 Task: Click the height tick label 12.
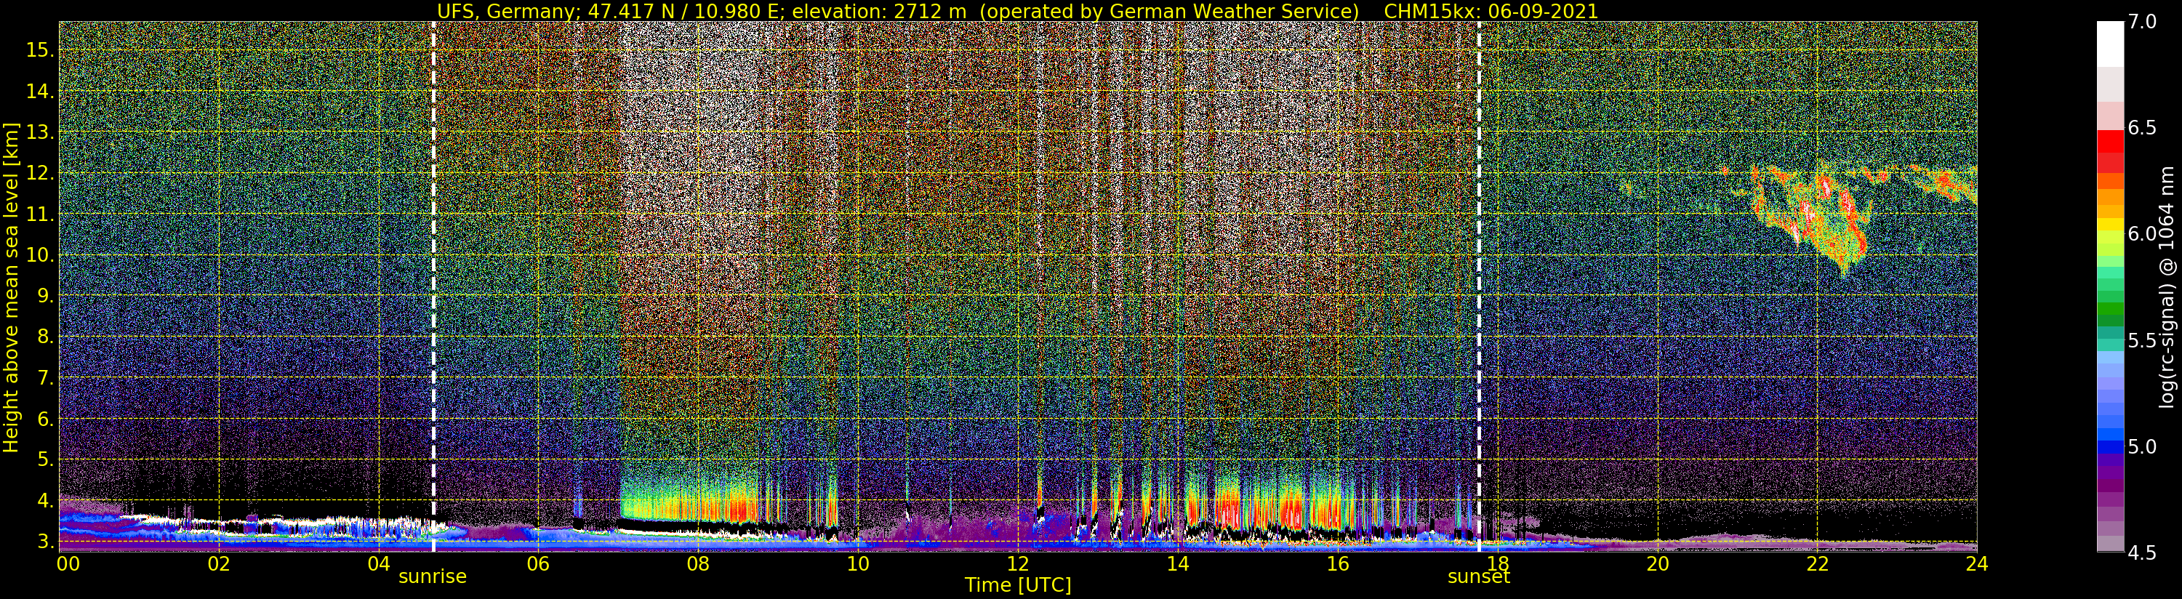39,174
